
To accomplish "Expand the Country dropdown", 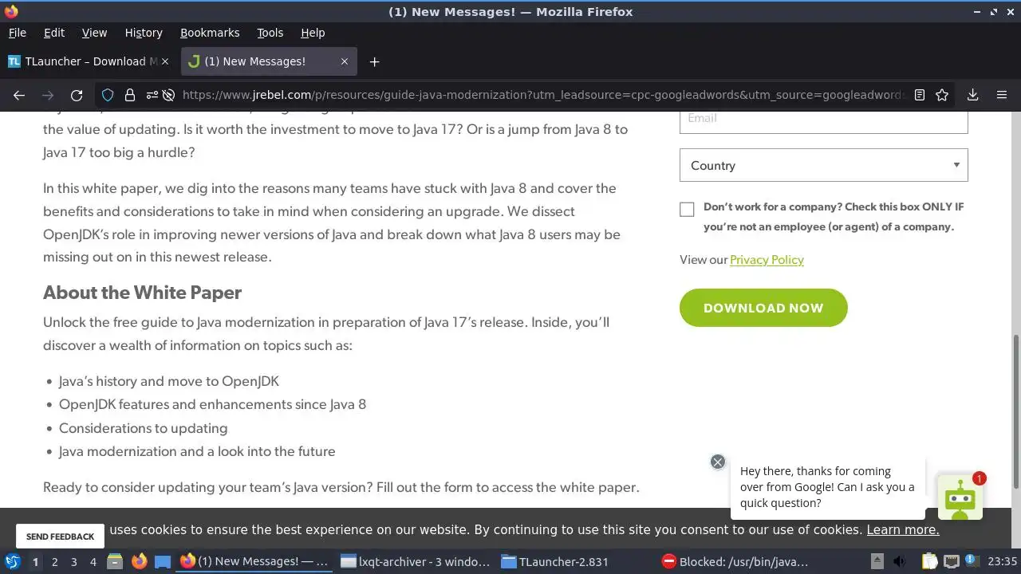I will click(824, 166).
